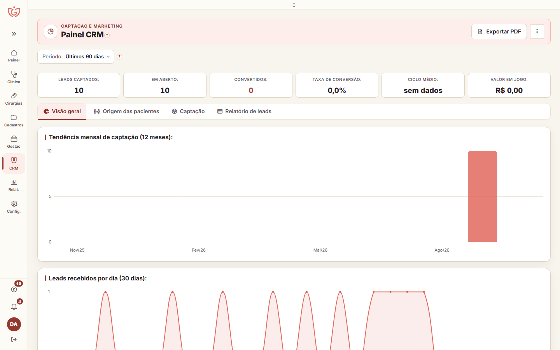The image size is (560, 350).
Task: Click the Painel CRM pie-chart header icon
Action: [x=51, y=31]
